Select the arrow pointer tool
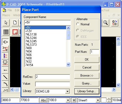The width and height of the screenshot is (122, 104). coord(6,23)
